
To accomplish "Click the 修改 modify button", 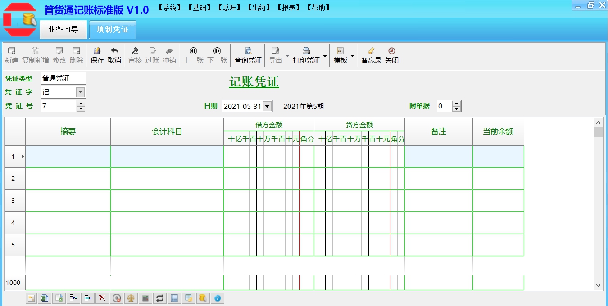I will click(x=59, y=55).
